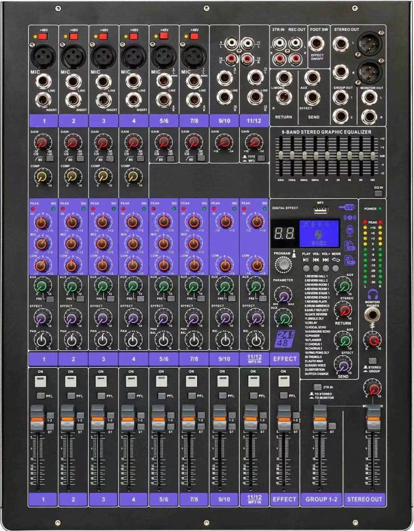The image size is (414, 531).
Task: Click the 11/12 BAL knob
Action: coord(256,340)
